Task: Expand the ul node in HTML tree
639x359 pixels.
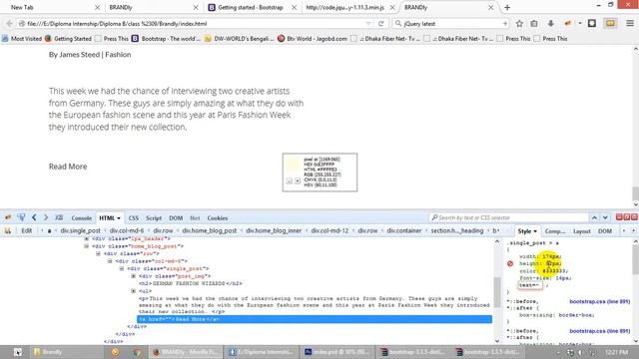Action: click(133, 291)
